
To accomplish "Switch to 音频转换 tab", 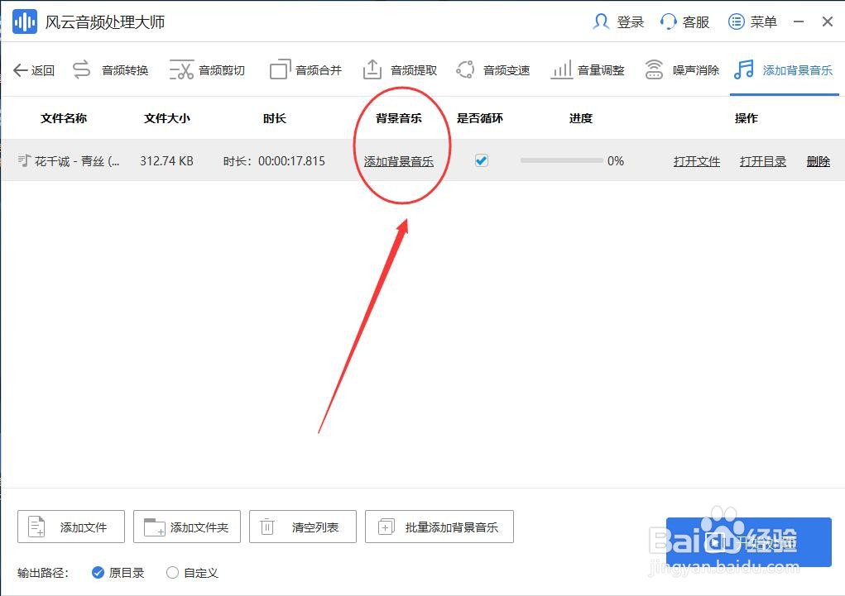I will click(x=110, y=70).
